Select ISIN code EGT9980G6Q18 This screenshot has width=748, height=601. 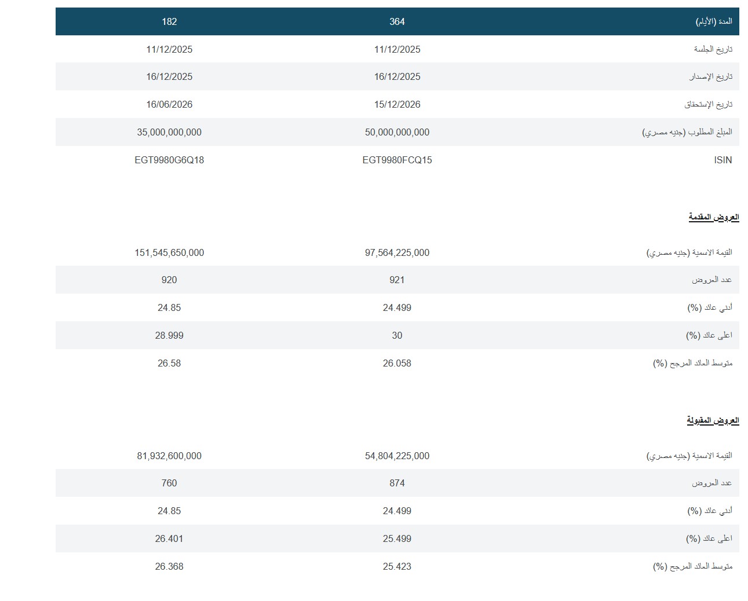tap(169, 160)
